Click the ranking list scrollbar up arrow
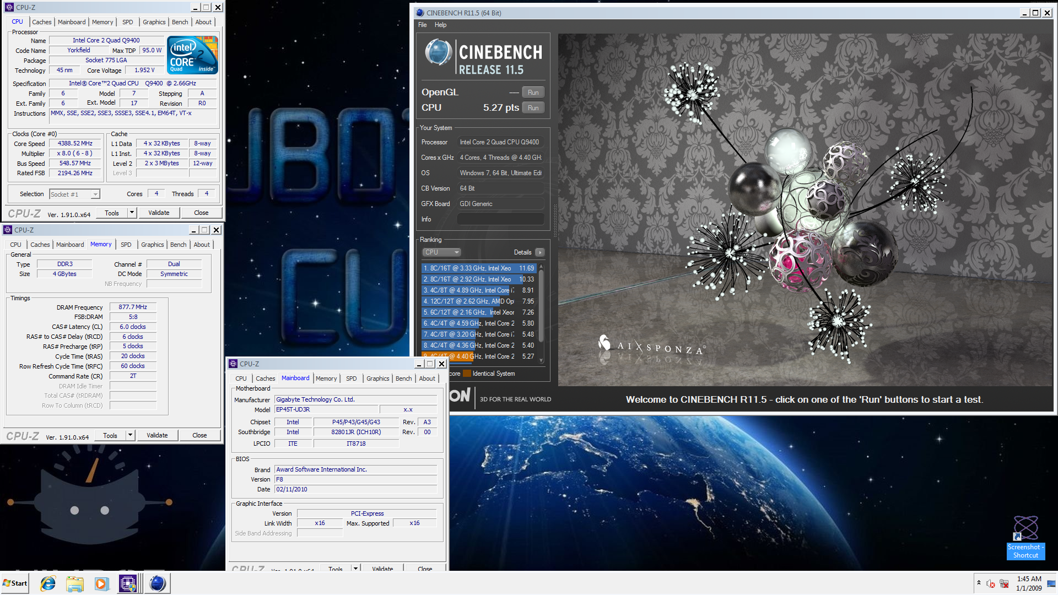This screenshot has height=595, width=1058. 541,267
